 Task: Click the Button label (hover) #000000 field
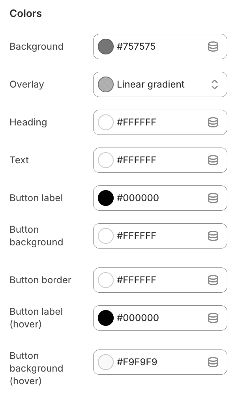click(160, 318)
